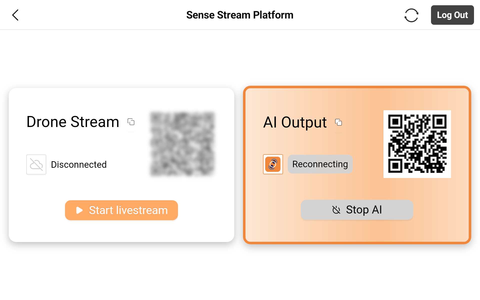Copy the Drone Stream link via copy icon
480x300 pixels.
pos(131,122)
